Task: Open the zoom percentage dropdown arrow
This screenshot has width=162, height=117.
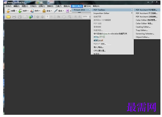Action: [x=90, y=17]
